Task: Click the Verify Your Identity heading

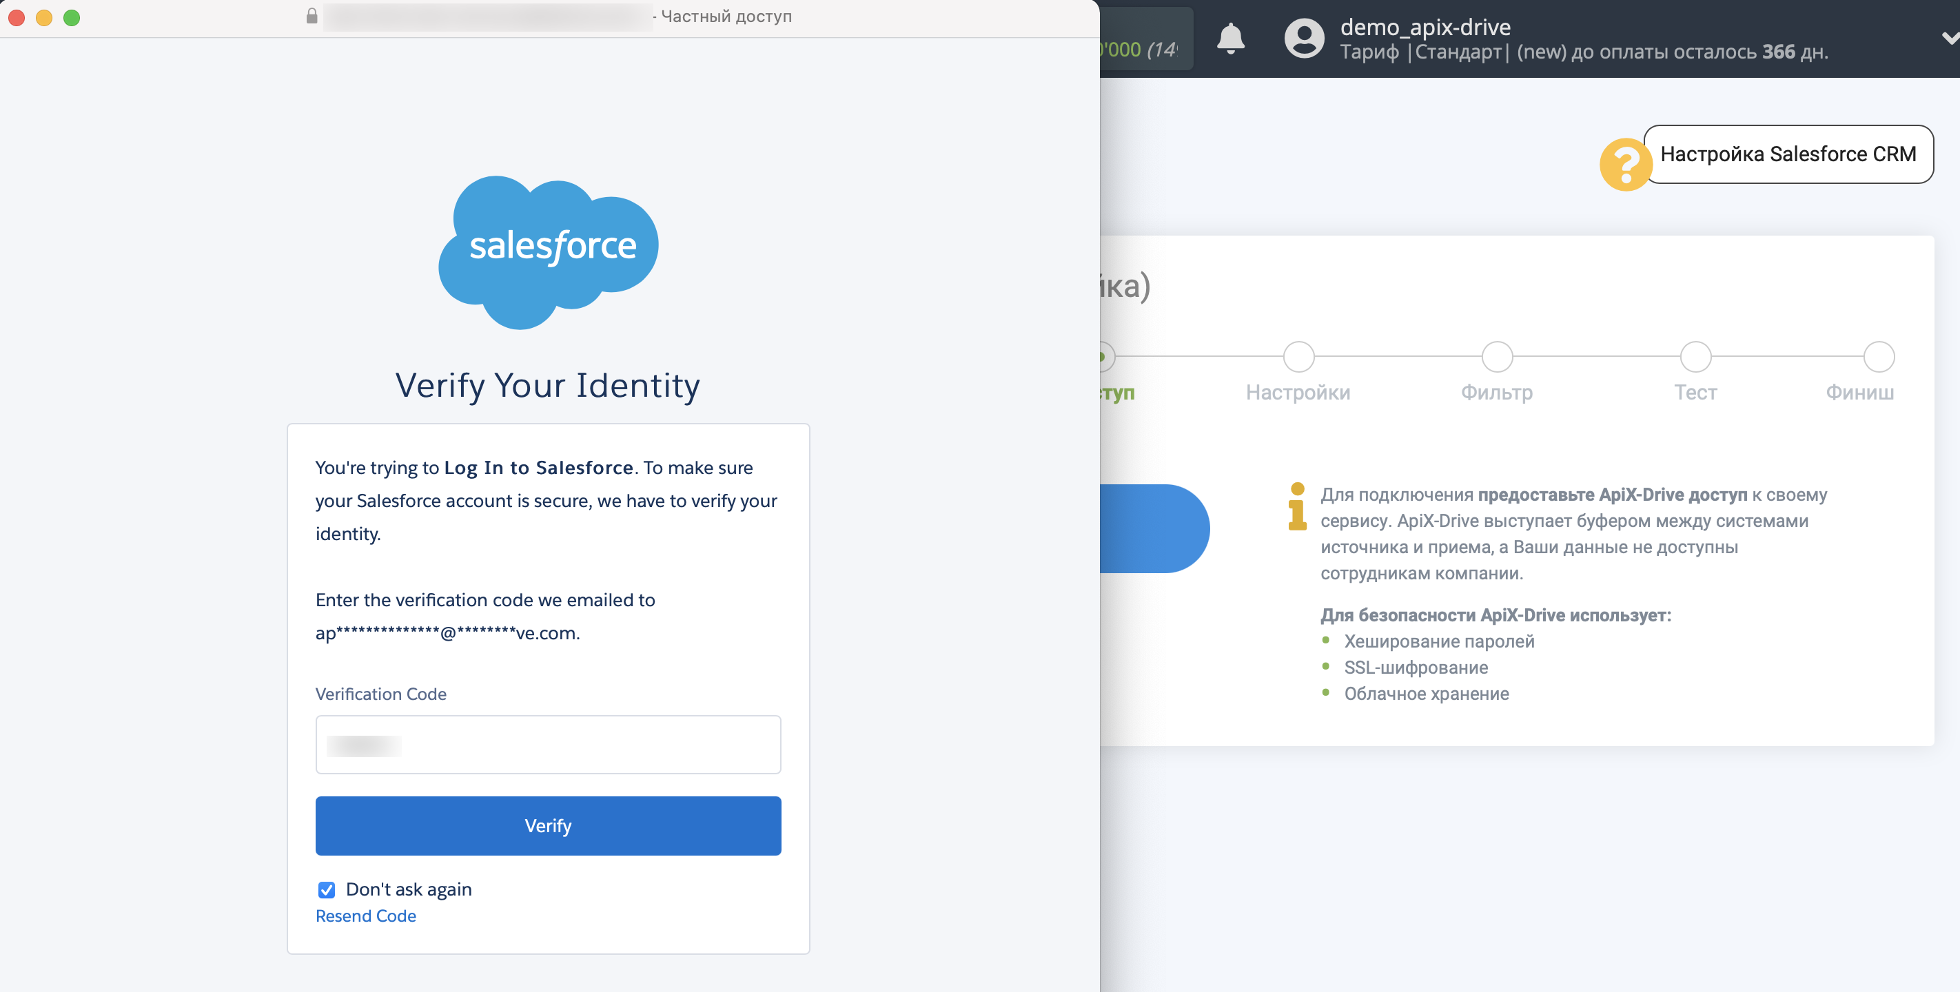Action: pos(548,386)
